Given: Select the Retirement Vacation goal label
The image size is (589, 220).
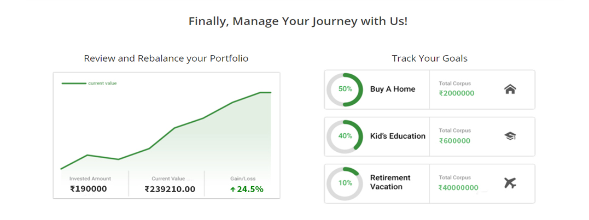Looking at the screenshot, I should (x=390, y=182).
